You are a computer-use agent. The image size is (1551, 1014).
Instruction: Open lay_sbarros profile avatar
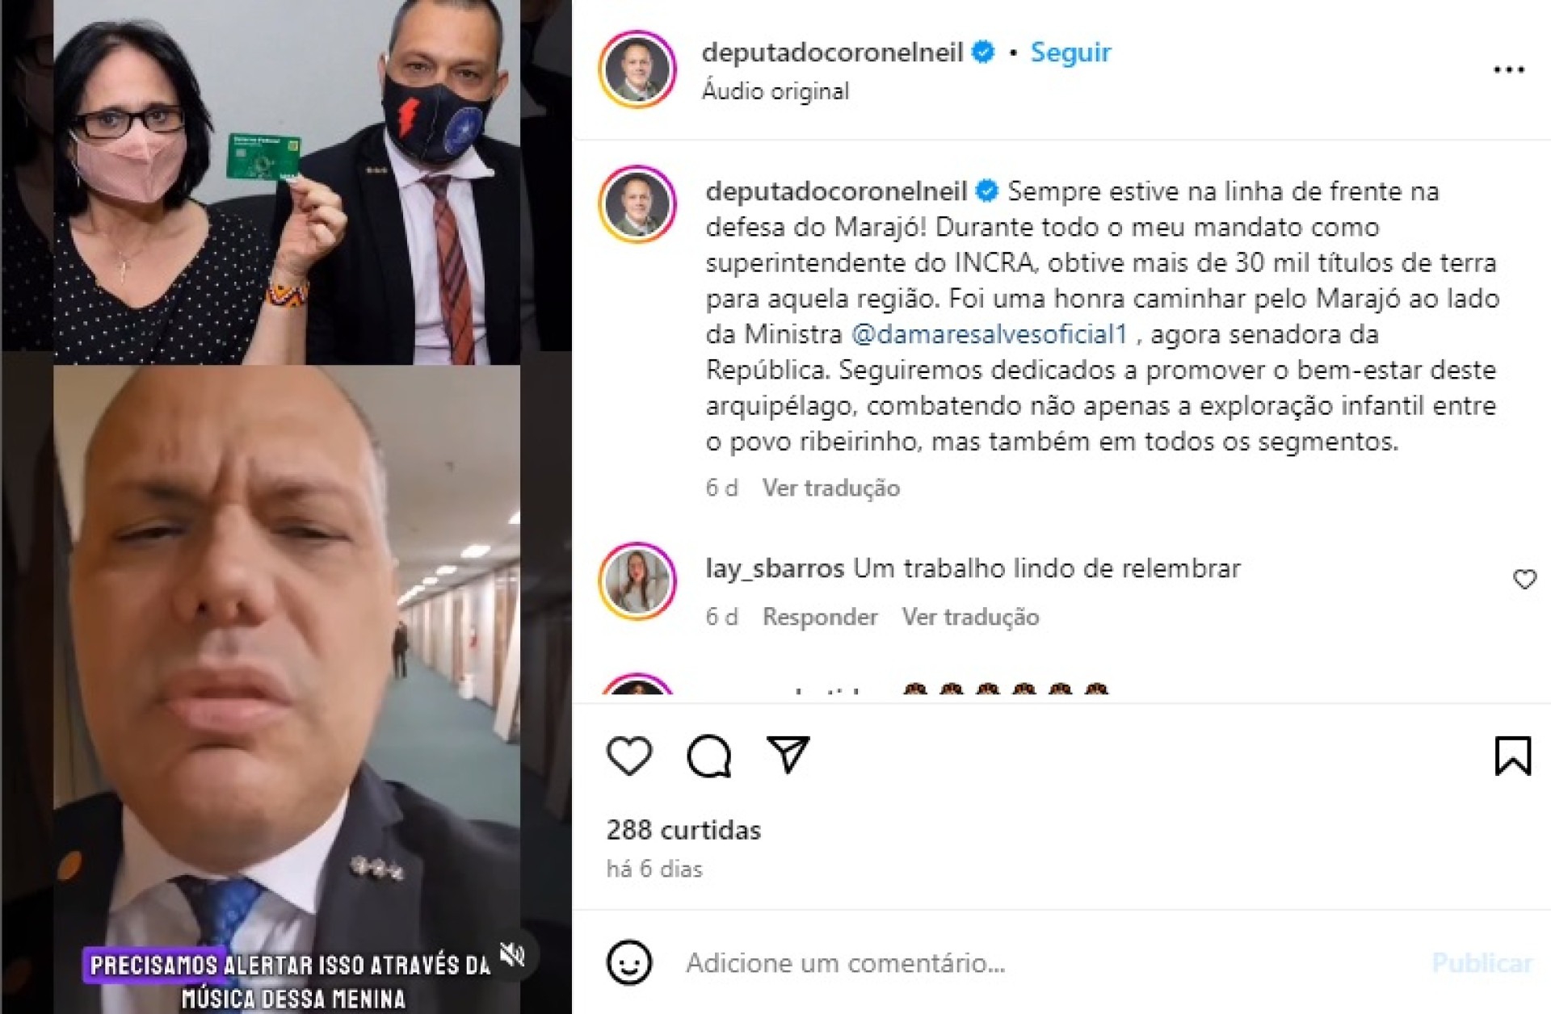click(637, 581)
